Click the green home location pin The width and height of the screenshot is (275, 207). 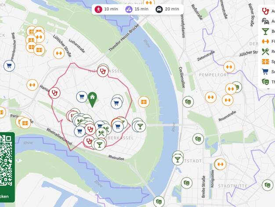tap(92, 100)
